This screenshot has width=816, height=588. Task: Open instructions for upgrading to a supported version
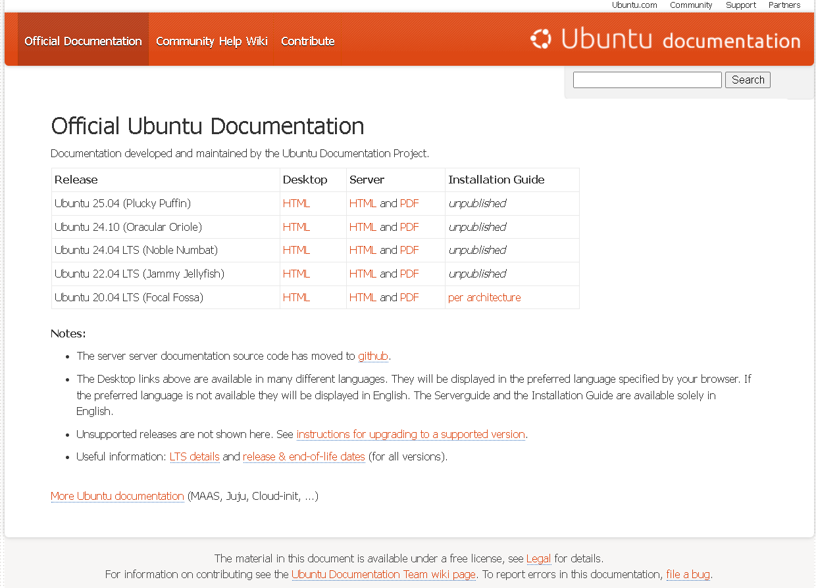click(411, 434)
